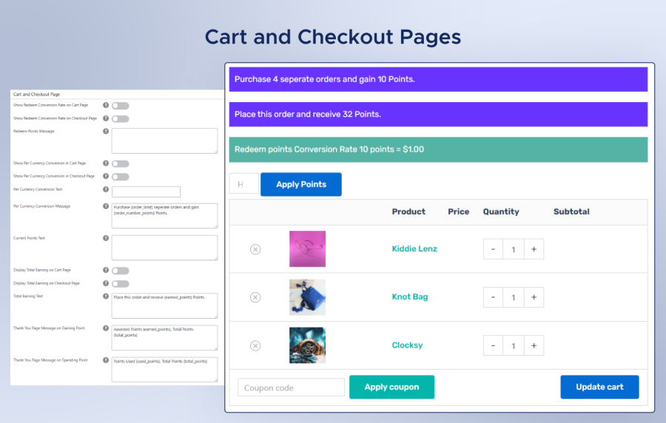
Task: Focus the Per Currency Conversion Text field
Action: (x=146, y=192)
